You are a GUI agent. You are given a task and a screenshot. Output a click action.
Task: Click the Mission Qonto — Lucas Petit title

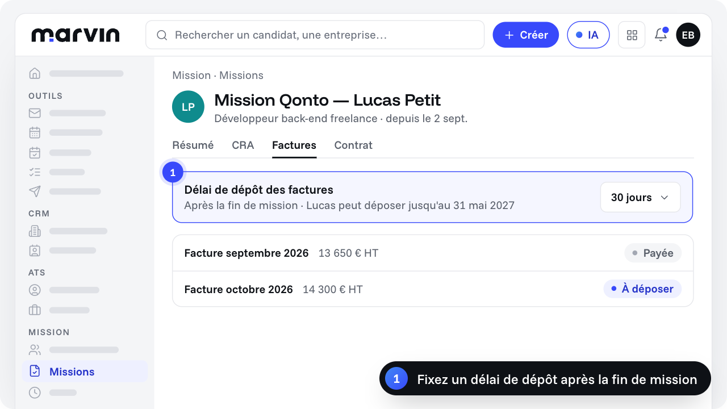[328, 101]
